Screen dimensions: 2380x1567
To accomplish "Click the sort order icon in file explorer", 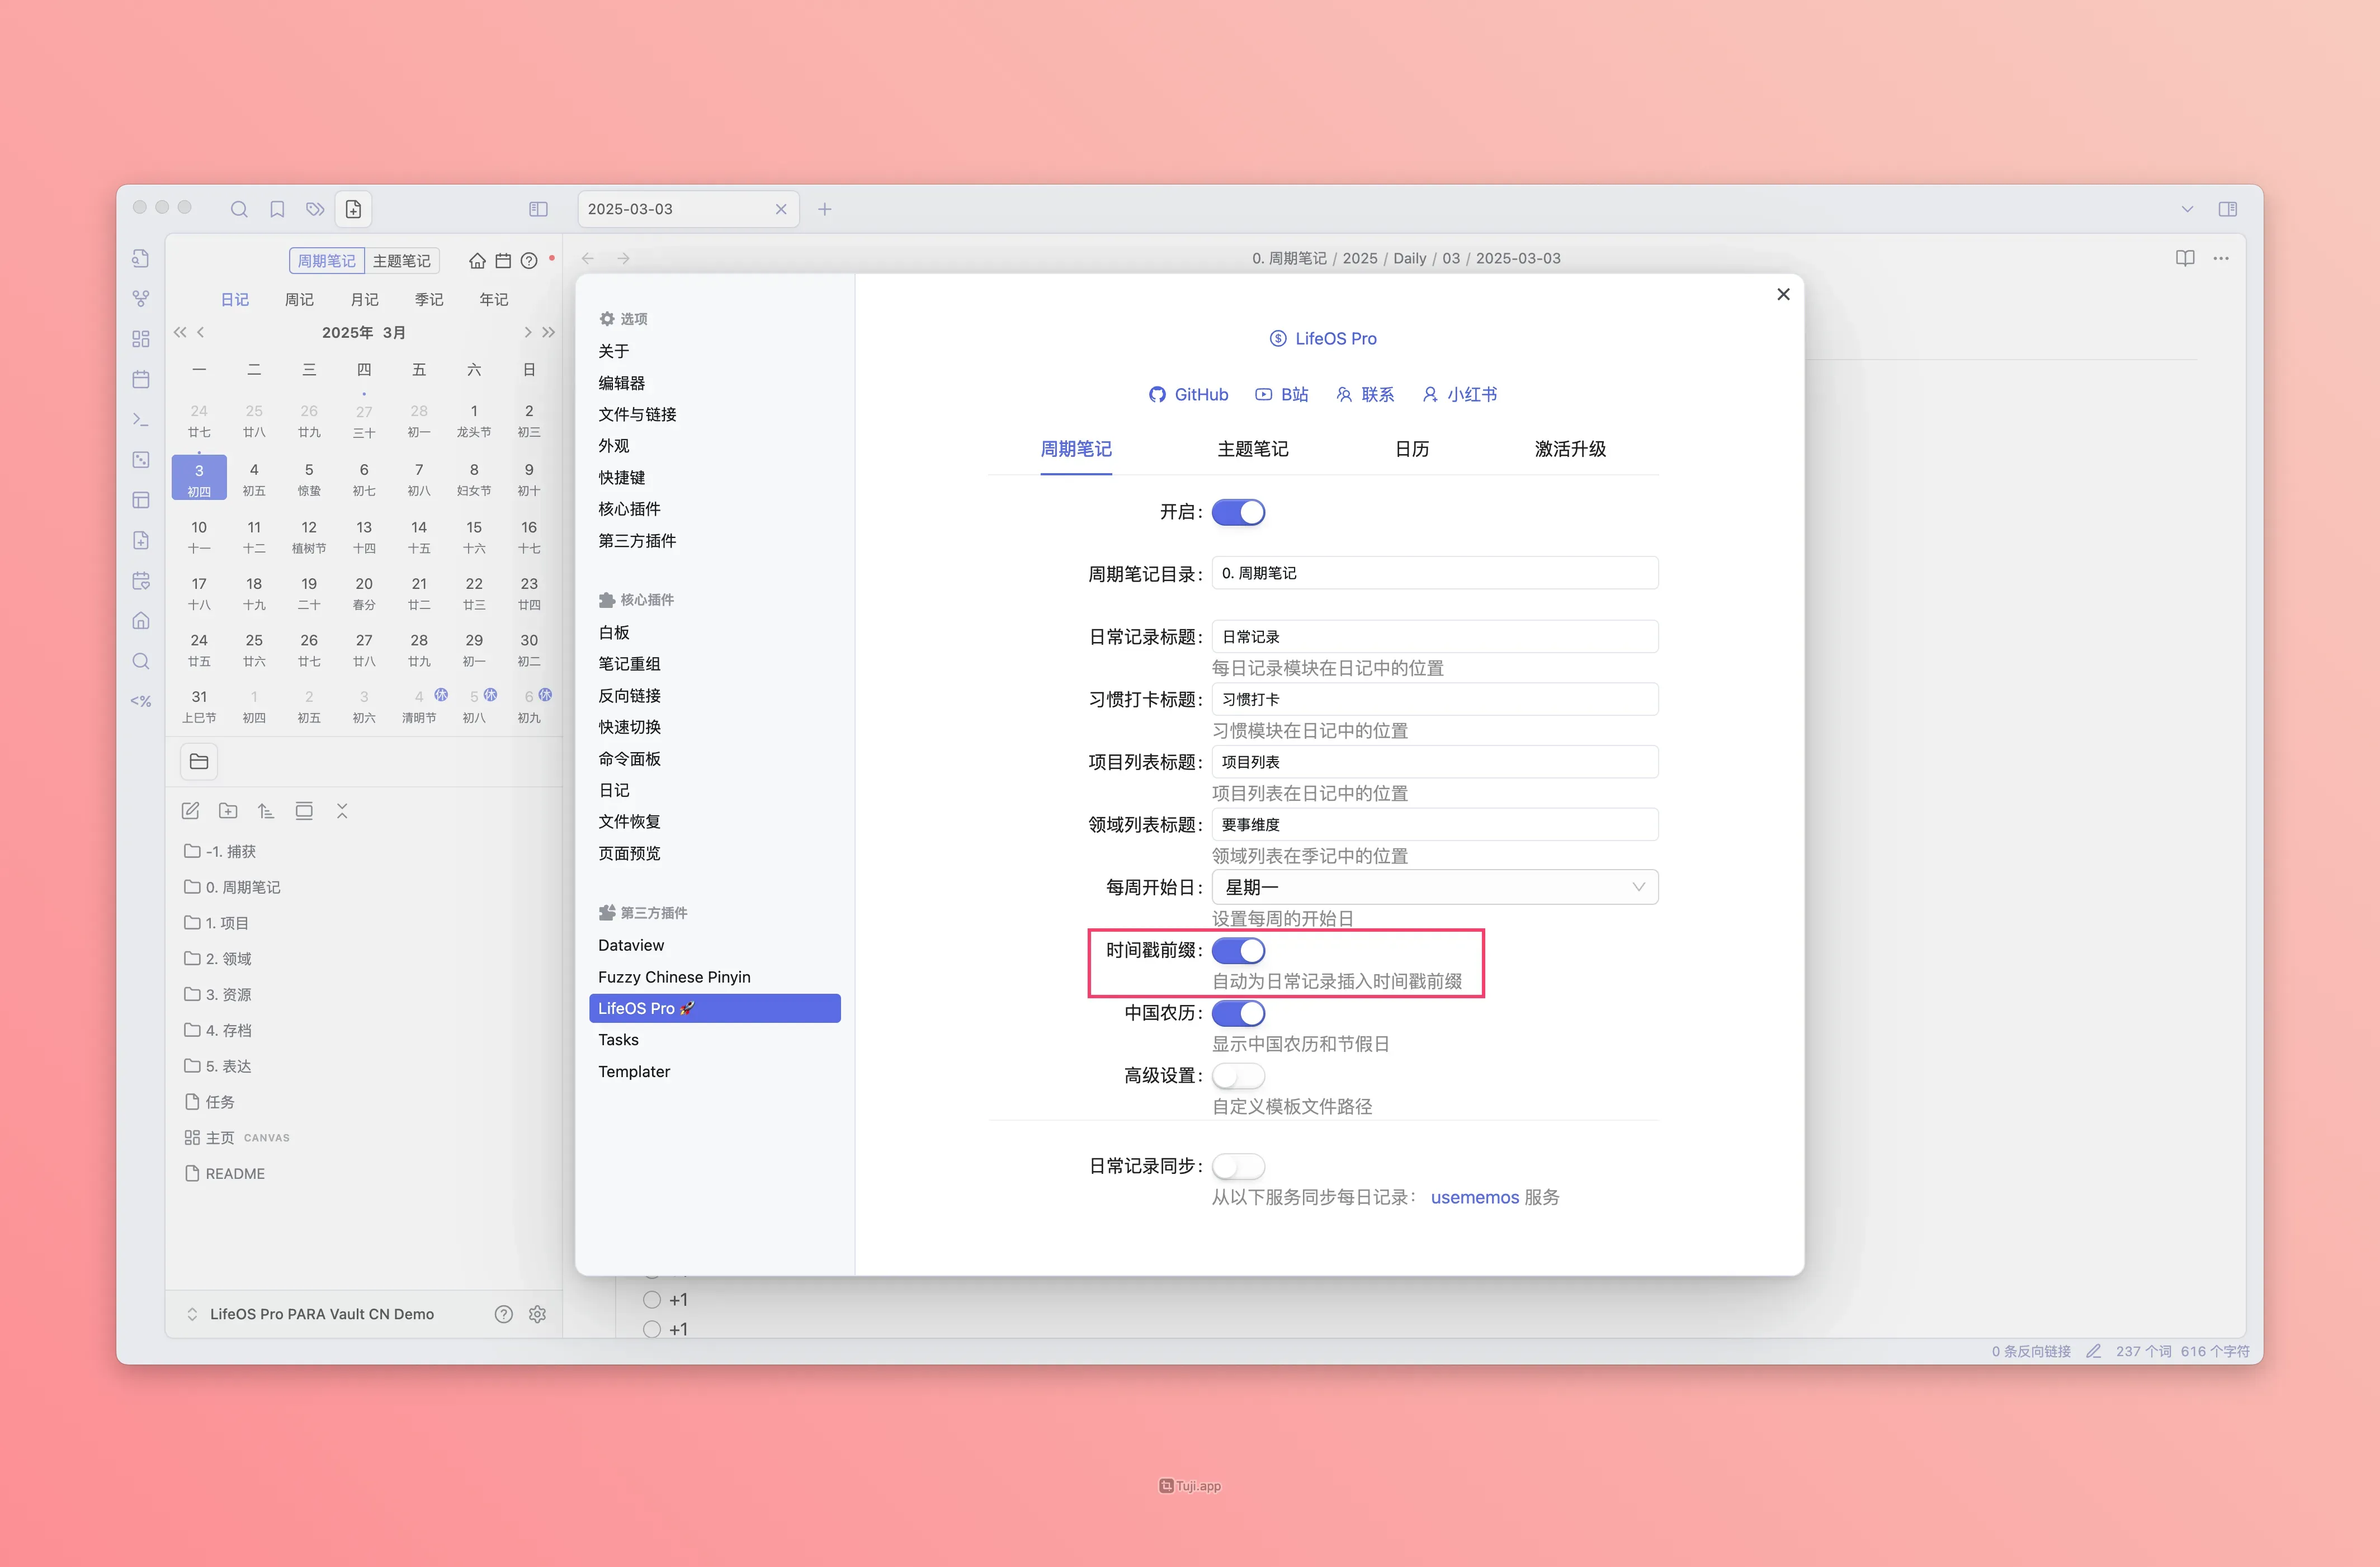I will point(266,811).
